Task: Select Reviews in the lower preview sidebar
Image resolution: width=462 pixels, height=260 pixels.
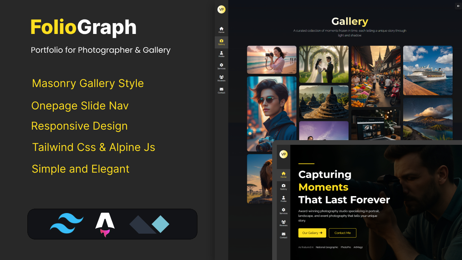Action: tap(283, 223)
